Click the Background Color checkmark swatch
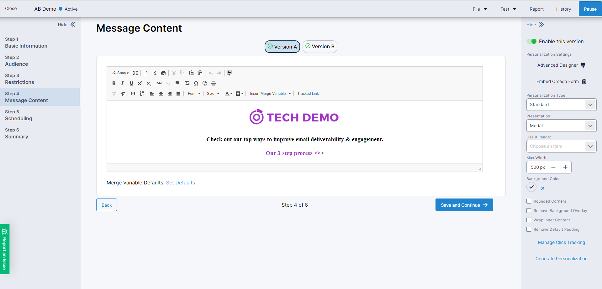The width and height of the screenshot is (602, 289). point(531,187)
